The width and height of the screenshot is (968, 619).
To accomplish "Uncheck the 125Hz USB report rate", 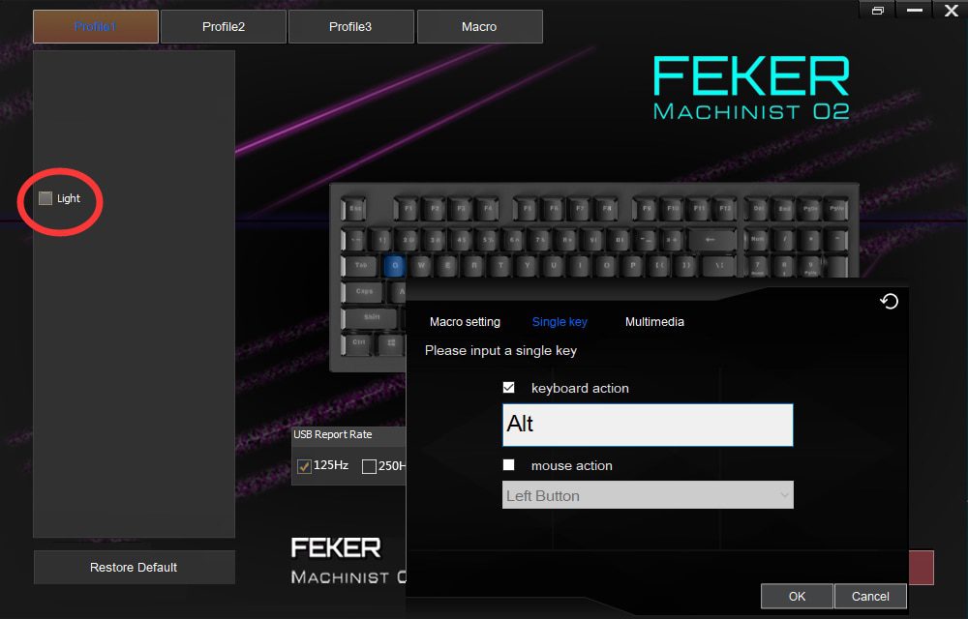I will 307,466.
